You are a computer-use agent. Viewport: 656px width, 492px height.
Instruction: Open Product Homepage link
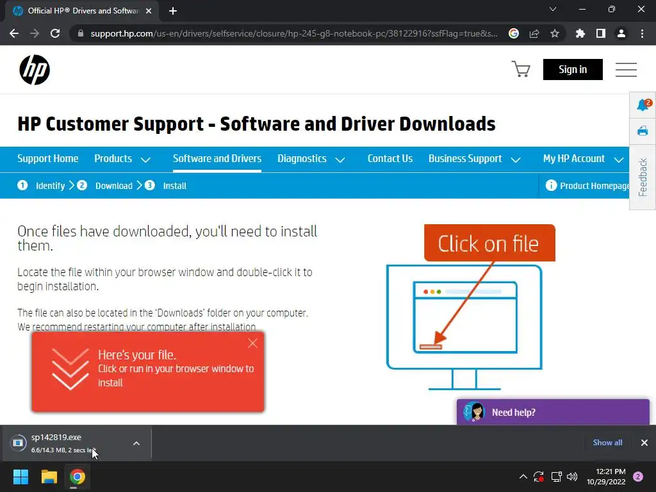click(x=587, y=185)
